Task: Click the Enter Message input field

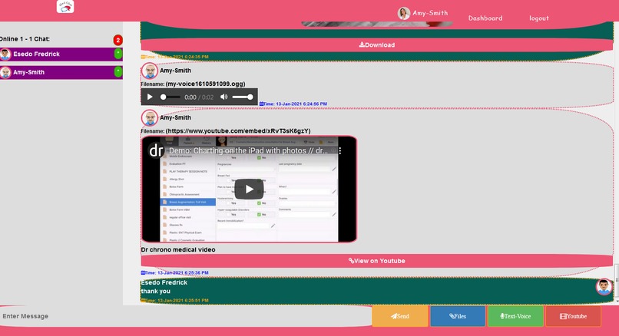Action: [x=186, y=316]
